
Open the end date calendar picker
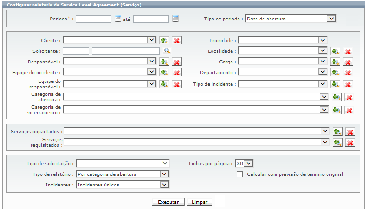(175, 19)
